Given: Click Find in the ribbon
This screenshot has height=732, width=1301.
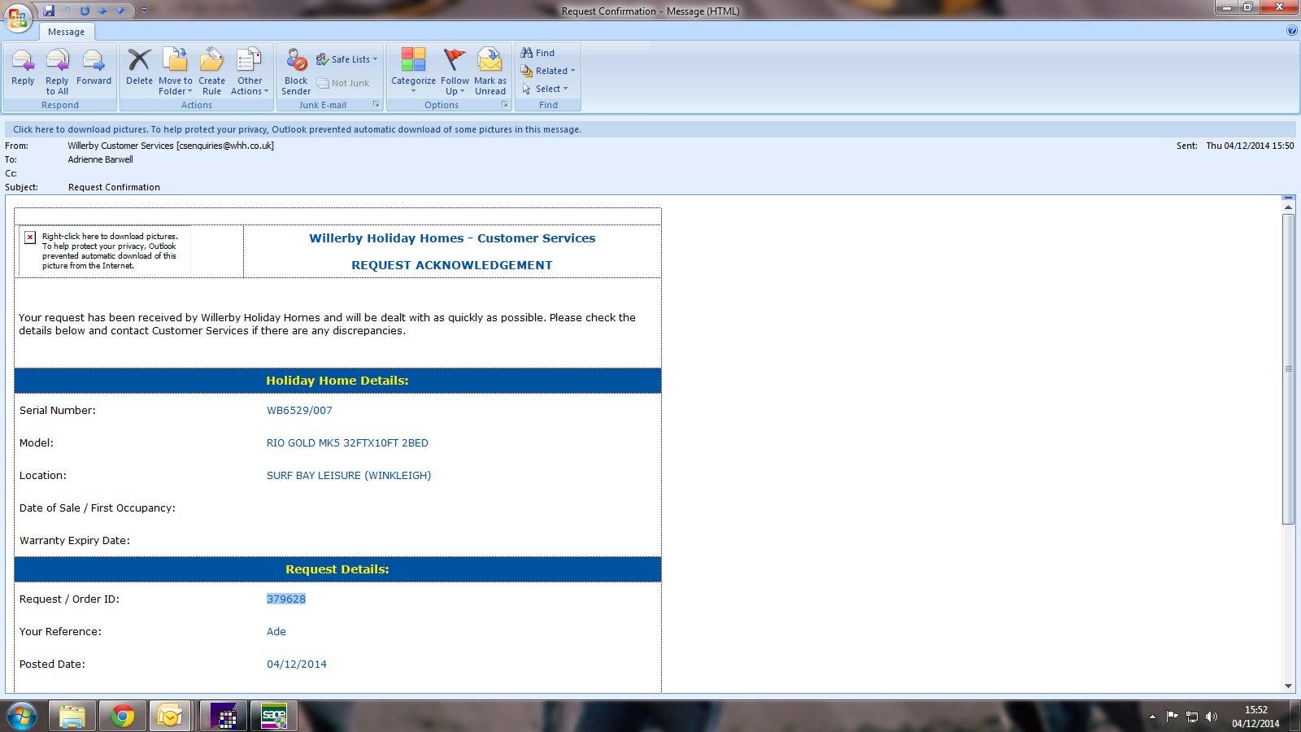Looking at the screenshot, I should [537, 53].
